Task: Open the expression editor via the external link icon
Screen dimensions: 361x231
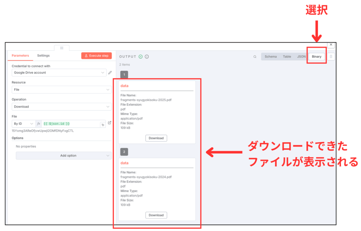Action: click(x=109, y=122)
